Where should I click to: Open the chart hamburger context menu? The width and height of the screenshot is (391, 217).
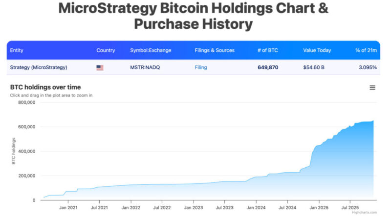tap(372, 88)
